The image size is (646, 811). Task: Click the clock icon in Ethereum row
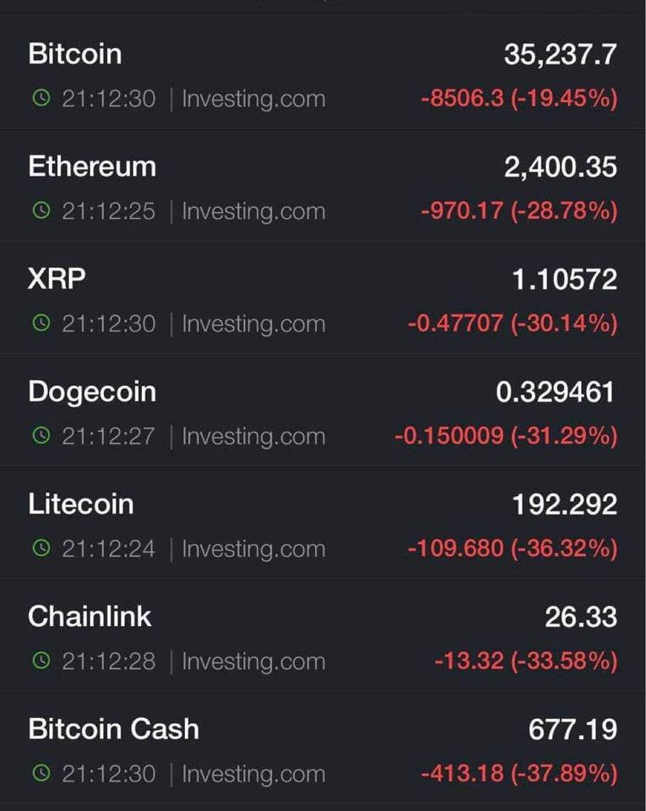[41, 211]
